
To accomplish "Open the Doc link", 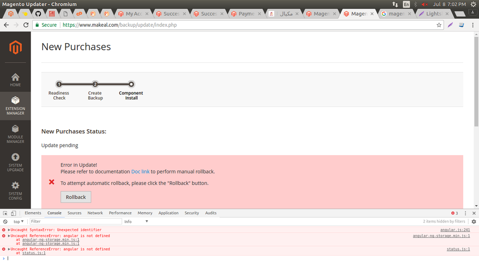I will point(140,171).
